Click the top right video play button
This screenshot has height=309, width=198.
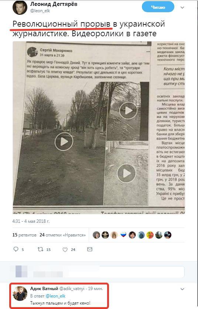tap(128, 111)
